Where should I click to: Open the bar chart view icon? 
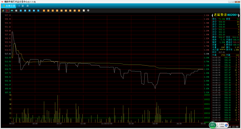(x=3, y=10)
